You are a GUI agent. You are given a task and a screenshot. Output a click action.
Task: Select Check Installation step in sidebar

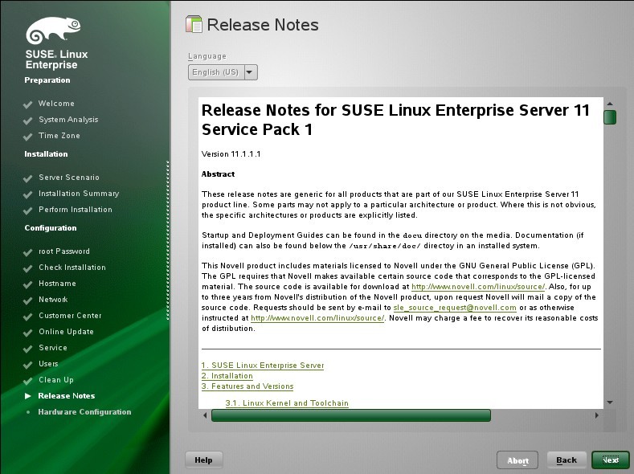[72, 268]
